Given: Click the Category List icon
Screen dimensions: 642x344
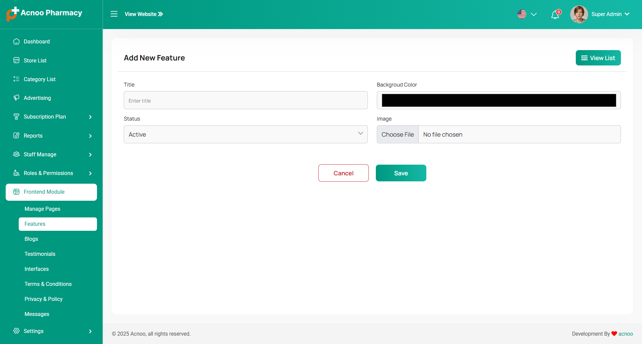Looking at the screenshot, I should [16, 79].
